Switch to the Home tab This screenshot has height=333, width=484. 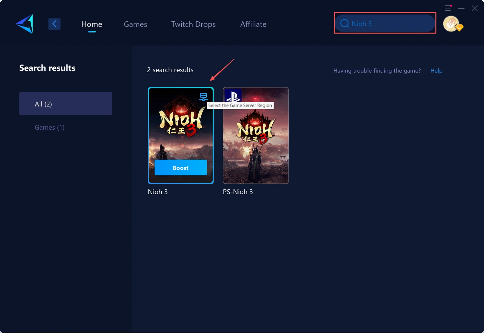coord(92,24)
